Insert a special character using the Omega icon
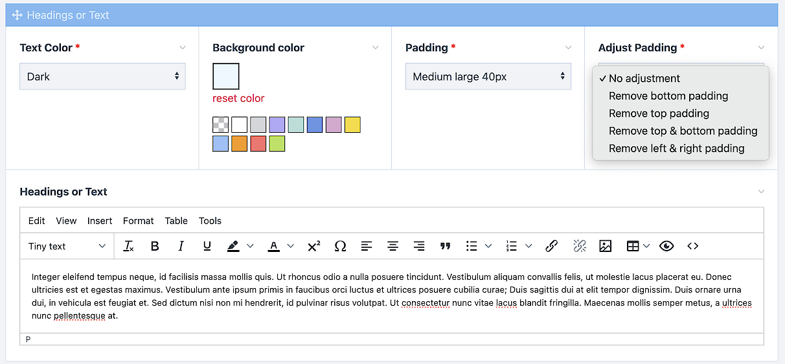The image size is (785, 364). 340,246
